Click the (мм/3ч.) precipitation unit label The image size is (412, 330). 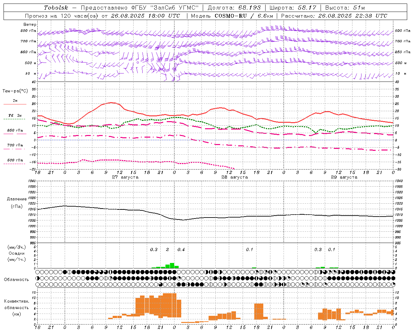tap(17, 247)
